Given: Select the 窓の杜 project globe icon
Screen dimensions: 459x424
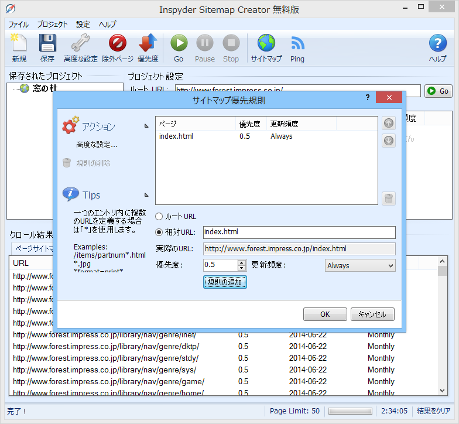Looking at the screenshot, I should coord(25,88).
